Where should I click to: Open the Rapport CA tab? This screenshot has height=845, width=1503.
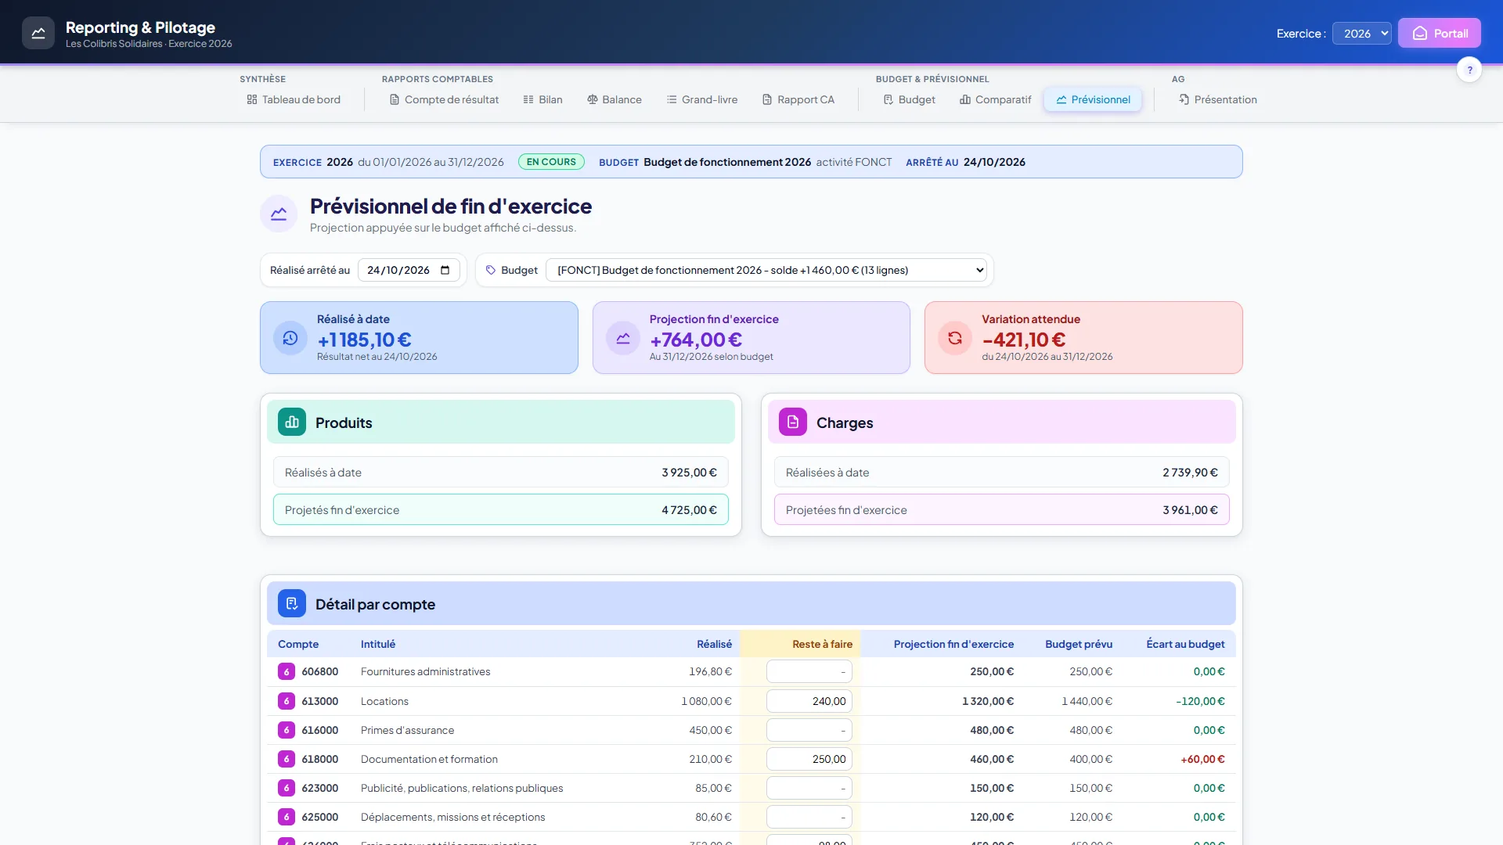tap(798, 99)
